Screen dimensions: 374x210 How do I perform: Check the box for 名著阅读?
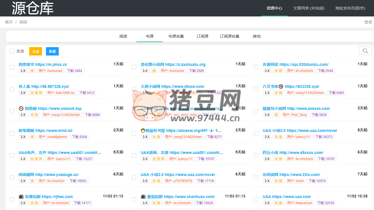pyautogui.click(x=256, y=67)
